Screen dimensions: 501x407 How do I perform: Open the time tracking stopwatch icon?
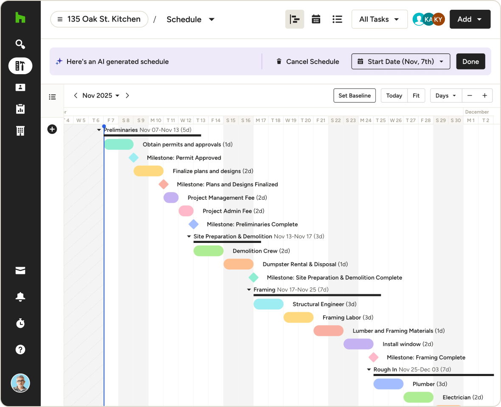[20, 323]
